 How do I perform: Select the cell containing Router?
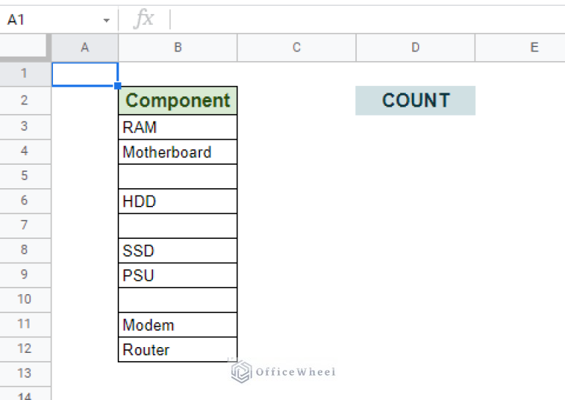pyautogui.click(x=177, y=349)
